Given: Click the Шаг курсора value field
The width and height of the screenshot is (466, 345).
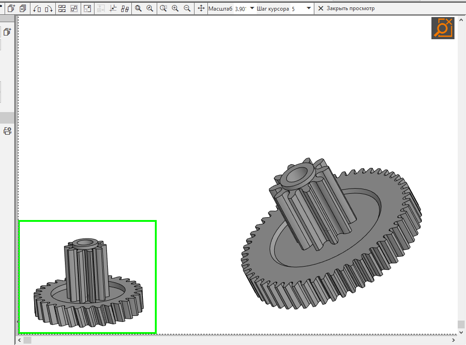Looking at the screenshot, I should tap(298, 9).
